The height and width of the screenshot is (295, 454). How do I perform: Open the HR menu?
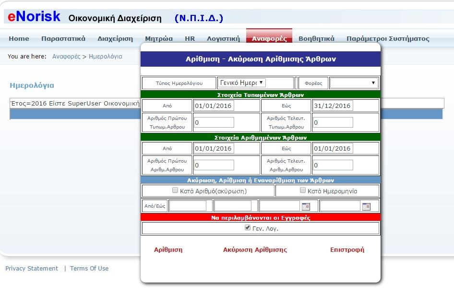[190, 38]
